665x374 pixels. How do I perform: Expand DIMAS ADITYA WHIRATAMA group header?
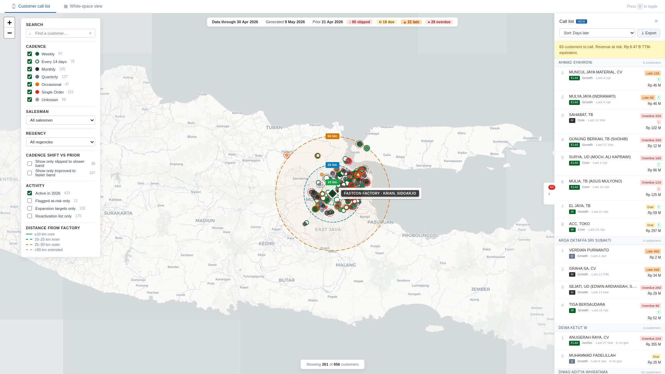click(x=610, y=372)
